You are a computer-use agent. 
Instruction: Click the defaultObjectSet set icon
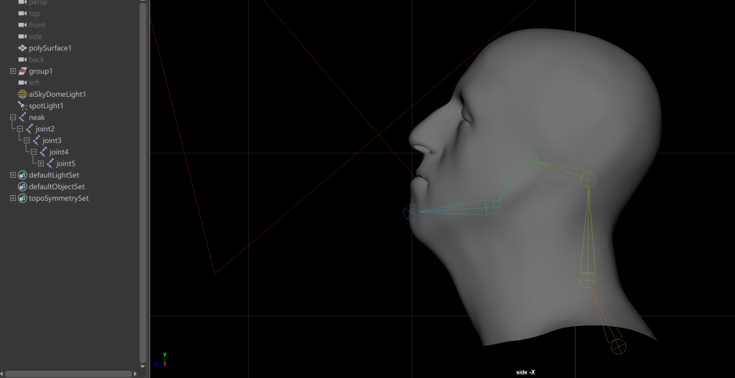tap(22, 186)
